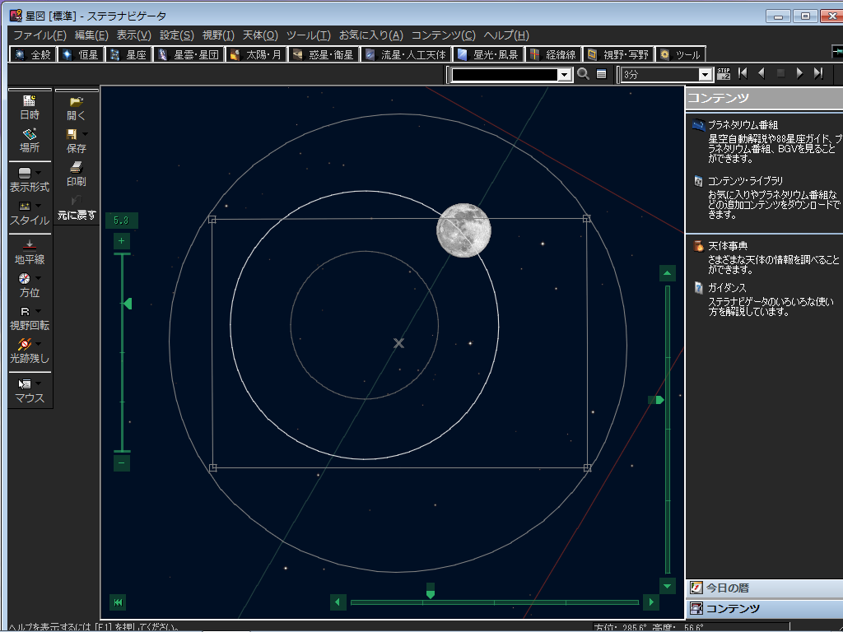Click the magnifier search icon in toolbar
The image size is (843, 632).
click(x=583, y=74)
